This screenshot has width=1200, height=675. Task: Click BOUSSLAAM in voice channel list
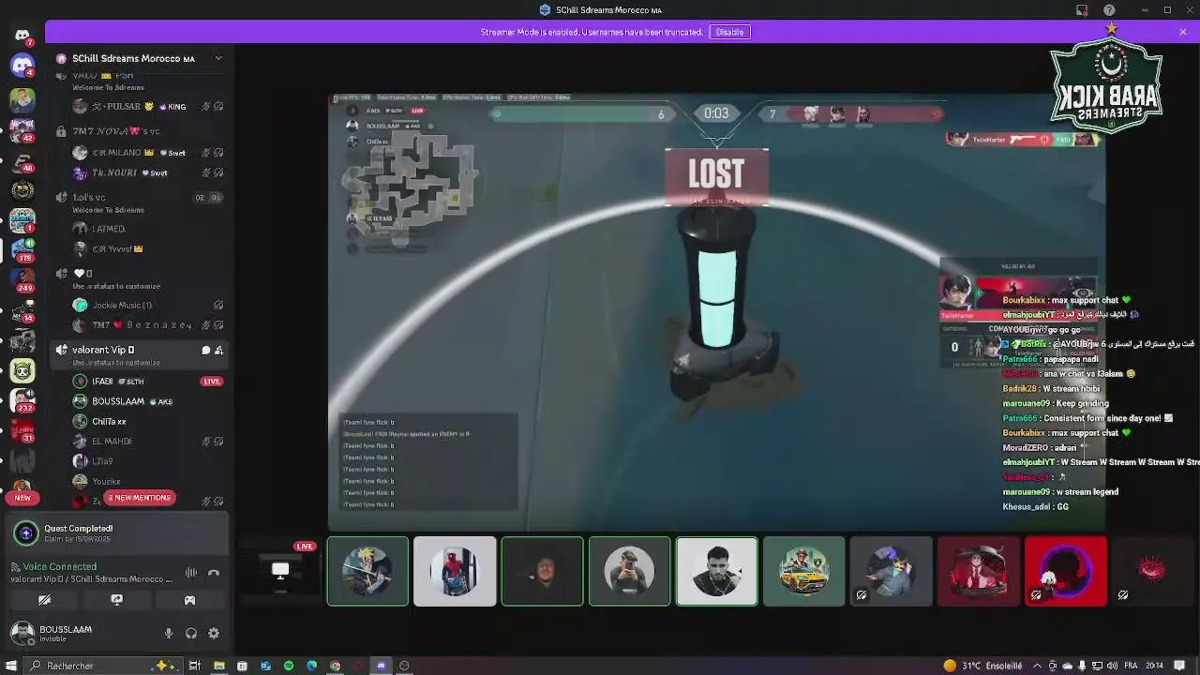(x=141, y=401)
